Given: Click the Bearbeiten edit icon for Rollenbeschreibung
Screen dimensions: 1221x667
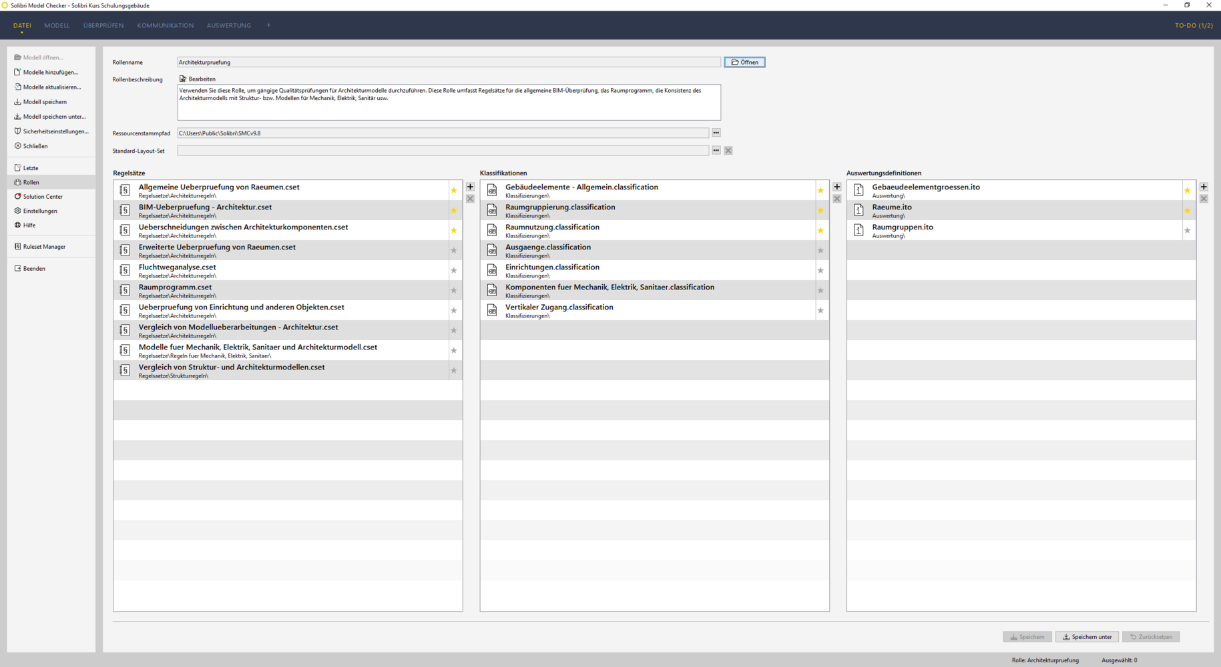Looking at the screenshot, I should pyautogui.click(x=183, y=79).
